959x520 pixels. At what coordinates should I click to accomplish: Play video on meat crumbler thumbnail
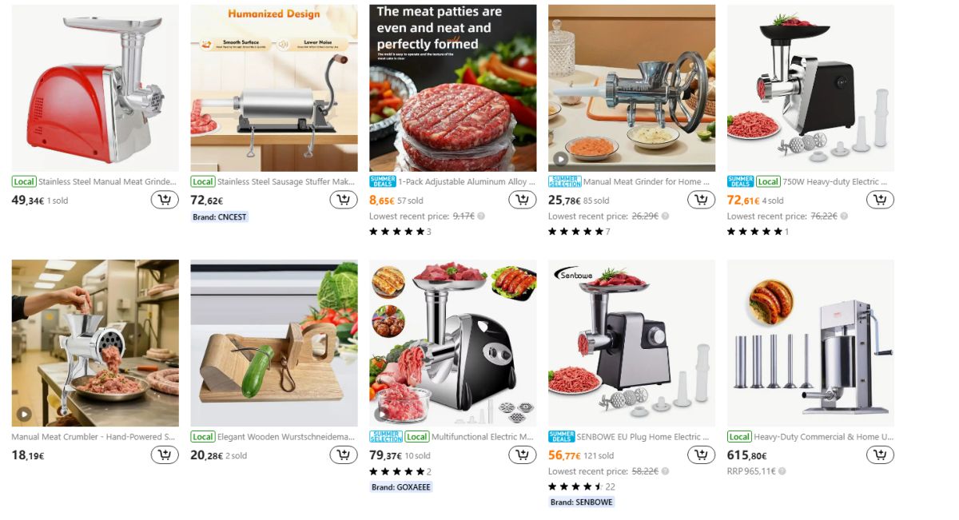click(24, 414)
